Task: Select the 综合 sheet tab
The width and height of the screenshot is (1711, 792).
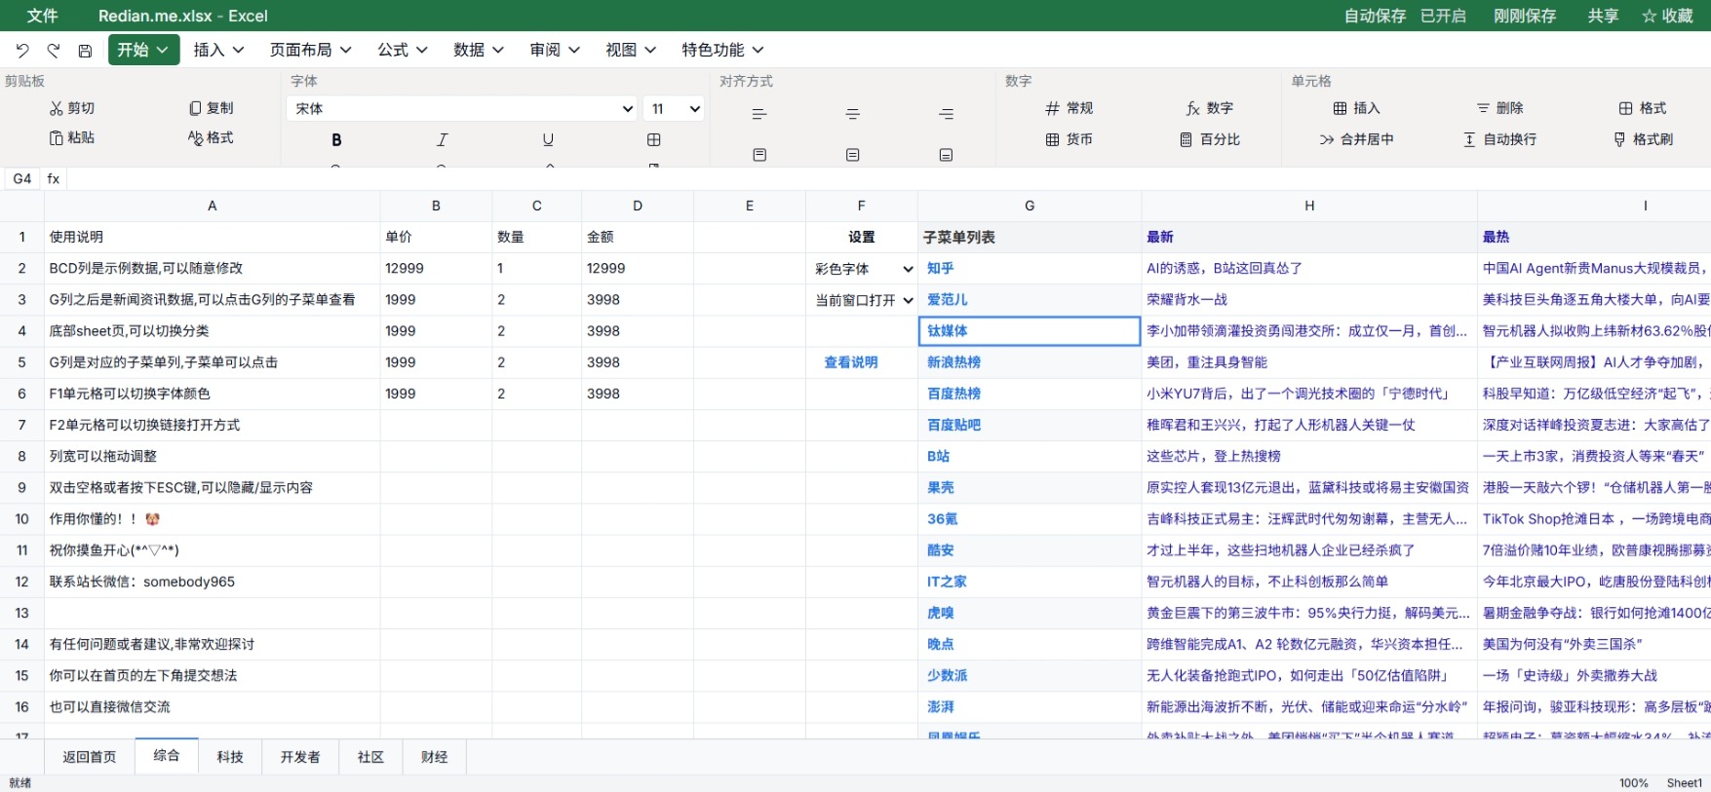Action: pos(167,756)
